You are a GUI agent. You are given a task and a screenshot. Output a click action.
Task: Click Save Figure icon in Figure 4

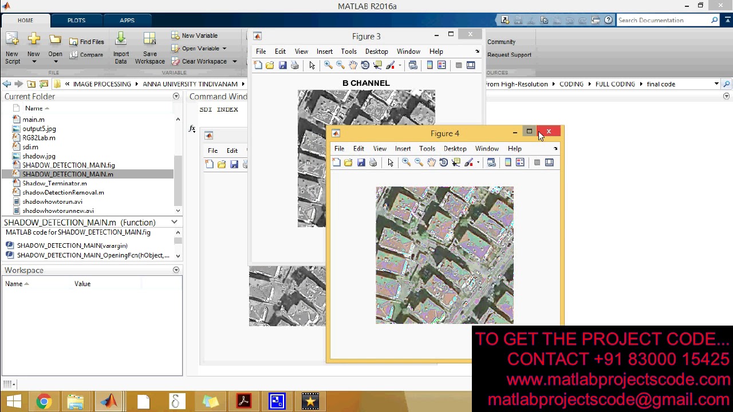[361, 163]
